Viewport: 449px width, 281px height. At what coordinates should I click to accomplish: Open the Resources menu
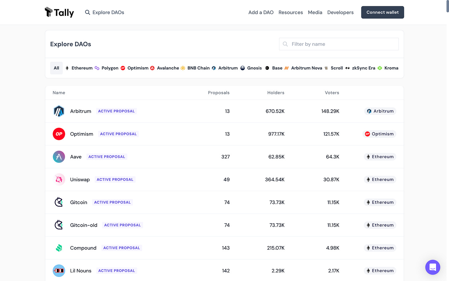click(290, 12)
